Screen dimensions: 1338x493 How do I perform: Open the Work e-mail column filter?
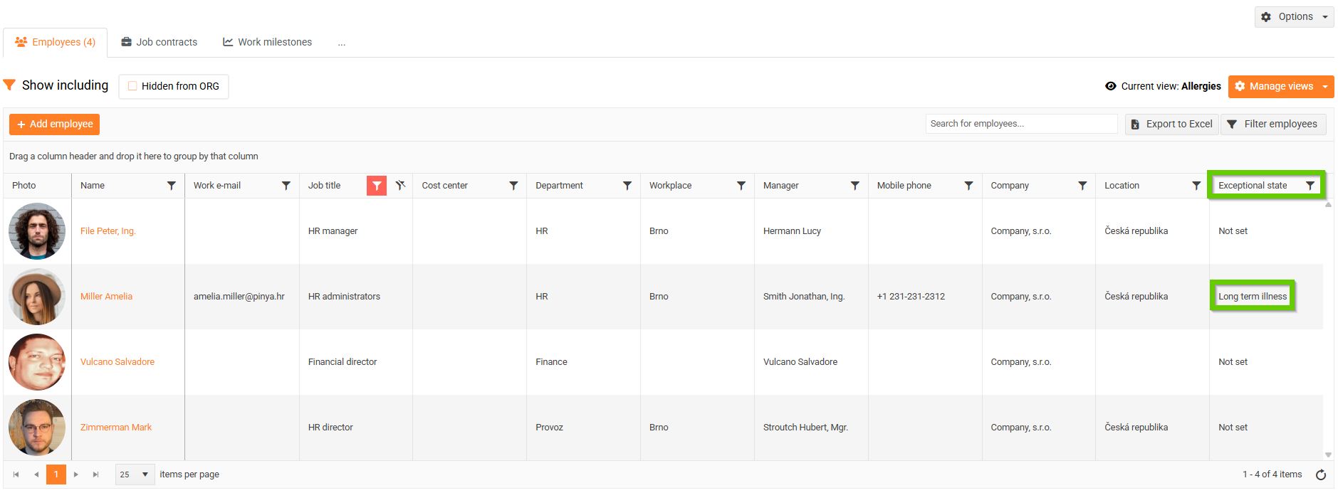(286, 186)
